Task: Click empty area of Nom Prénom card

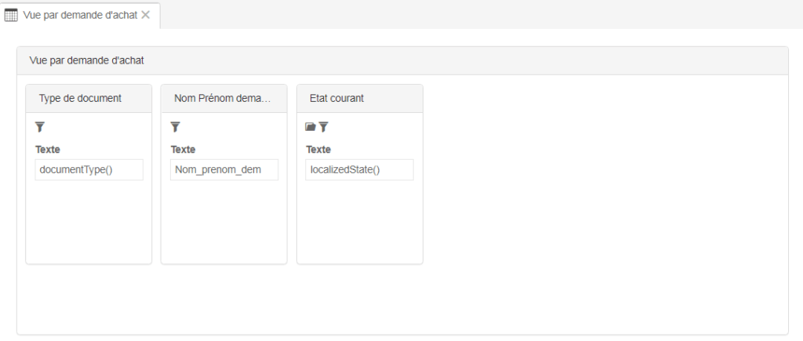Action: [223, 223]
